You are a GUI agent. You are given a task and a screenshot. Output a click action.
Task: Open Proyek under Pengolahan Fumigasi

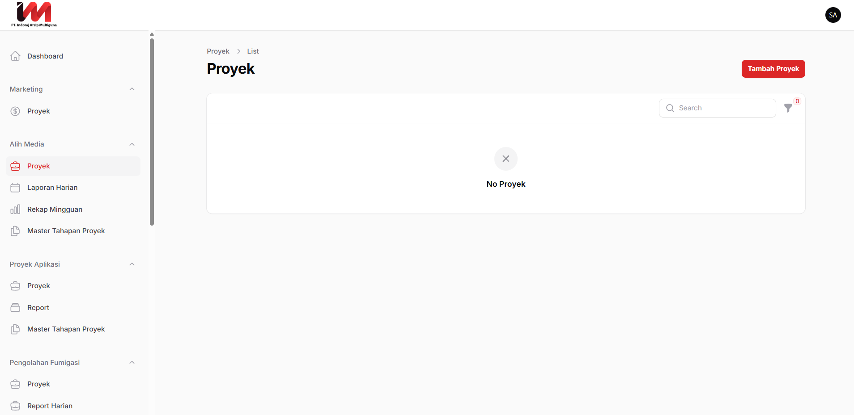point(38,384)
